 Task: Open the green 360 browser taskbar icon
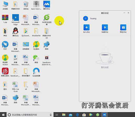pyautogui.click(x=98, y=115)
